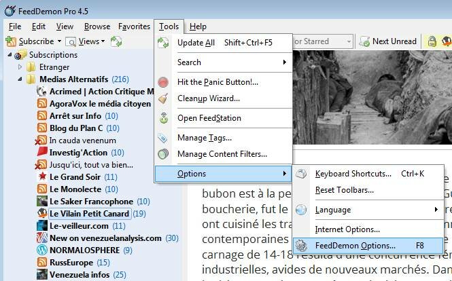Click the FeedDemon Options gear icon
Viewport: 452px width, 281px height.
[x=301, y=246]
